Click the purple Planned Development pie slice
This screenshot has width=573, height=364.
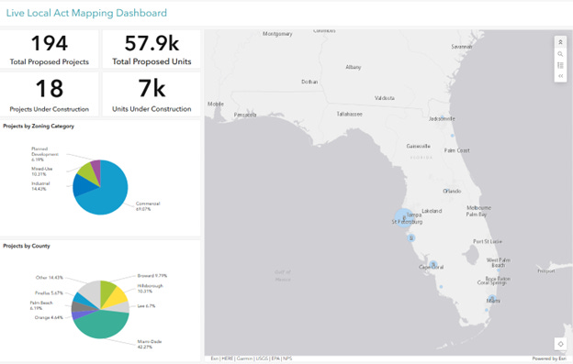point(96,169)
